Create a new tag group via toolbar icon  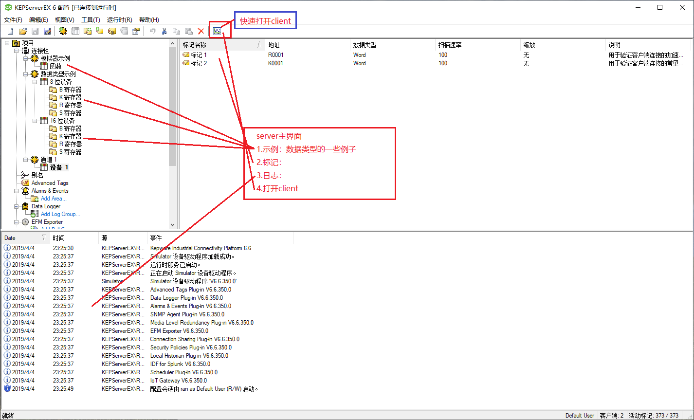tap(88, 30)
